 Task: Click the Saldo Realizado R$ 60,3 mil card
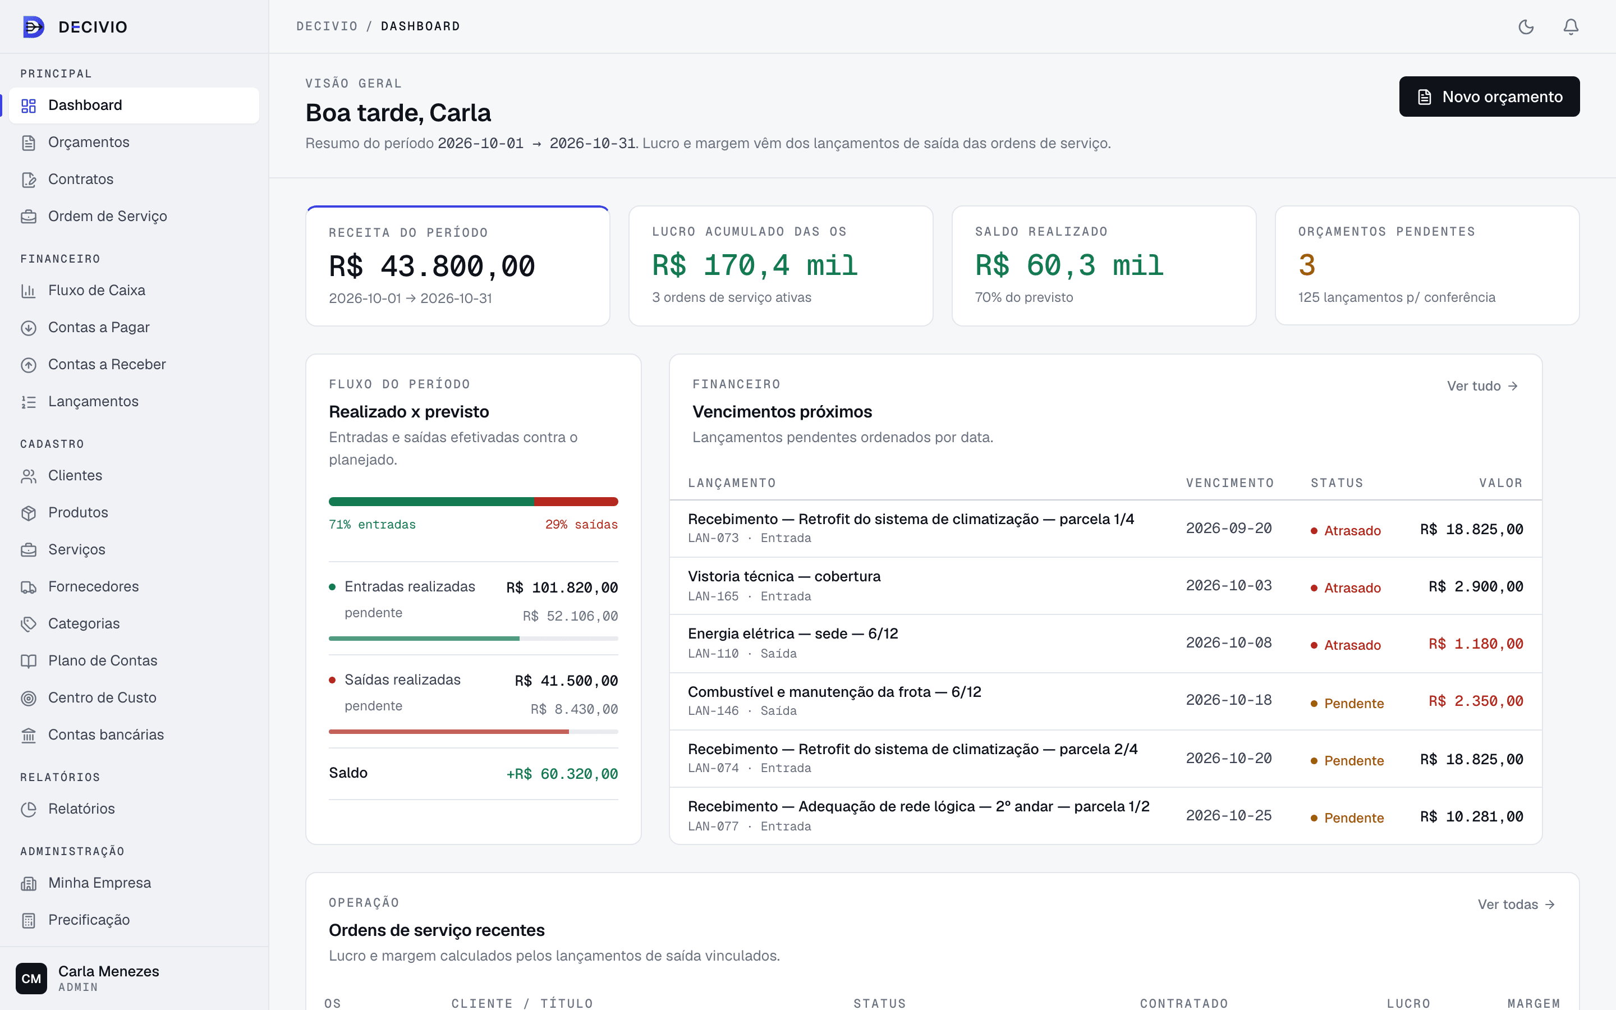(1104, 266)
